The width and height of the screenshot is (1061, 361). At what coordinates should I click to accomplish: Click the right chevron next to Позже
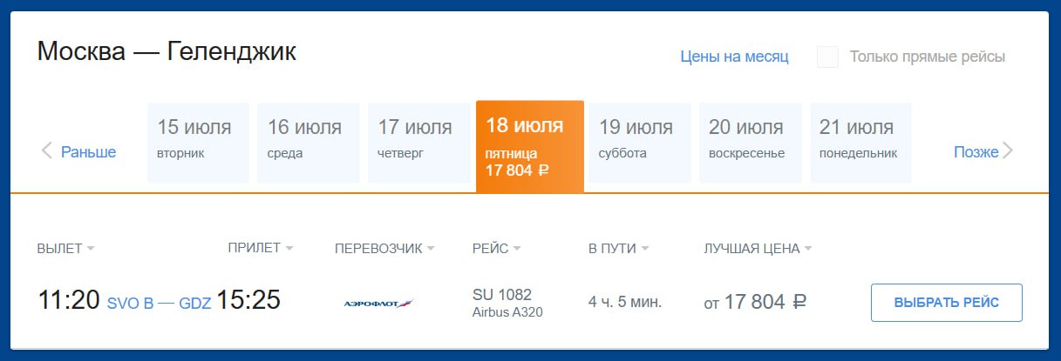pyautogui.click(x=1008, y=151)
